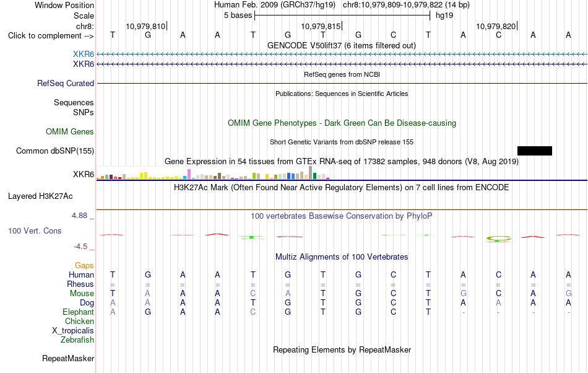Click the tall pink bar in GTEx chart
Screen dimensions: 588x373
[189, 174]
